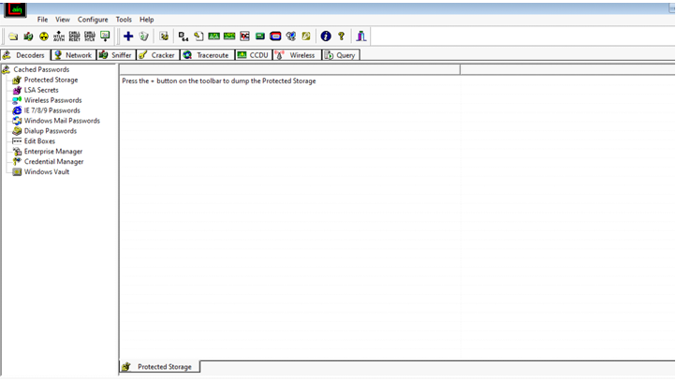Select Protected Storage in the tree
Screen dimensions: 676x381
pyautogui.click(x=51, y=80)
